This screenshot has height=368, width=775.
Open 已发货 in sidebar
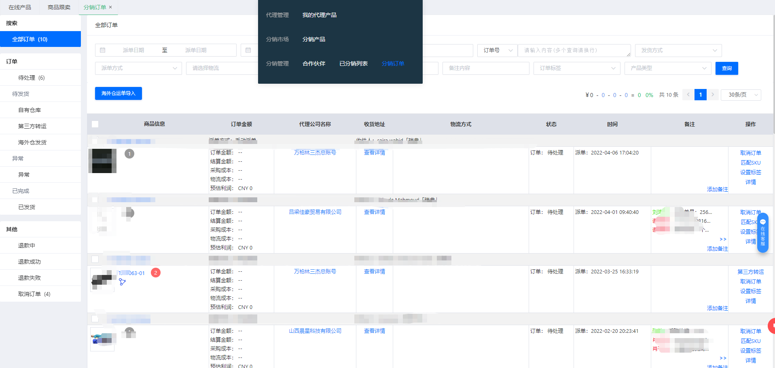pyautogui.click(x=40, y=207)
